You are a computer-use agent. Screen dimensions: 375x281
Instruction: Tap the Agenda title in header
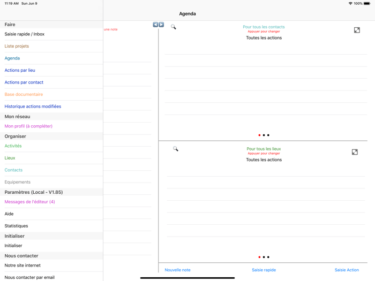coord(187,13)
